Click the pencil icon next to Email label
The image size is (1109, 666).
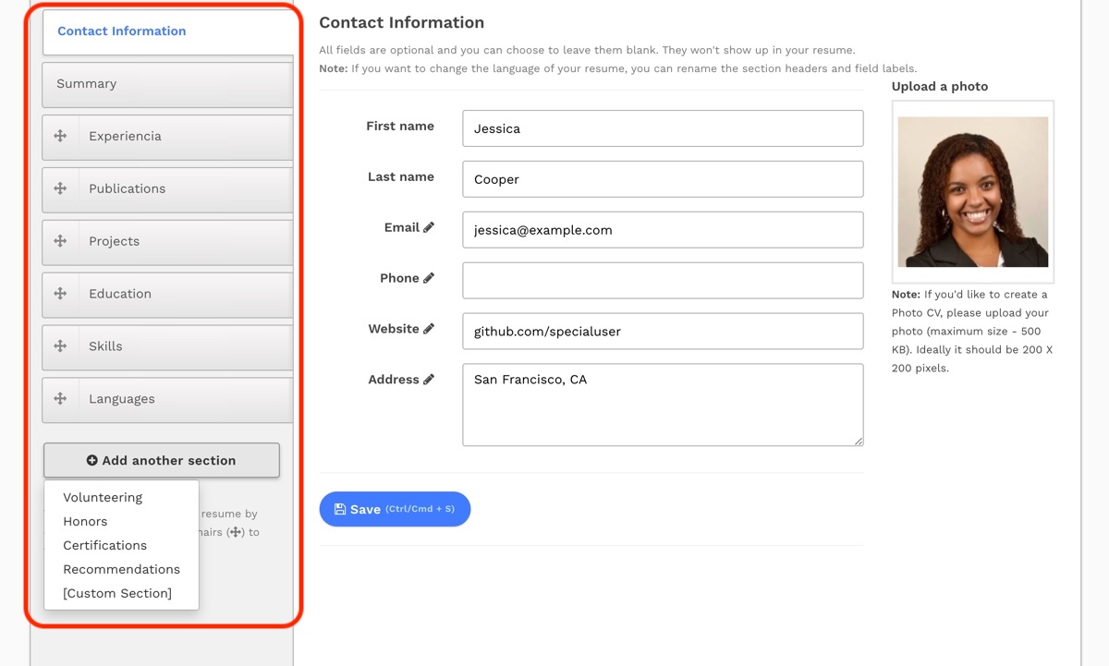tap(429, 227)
